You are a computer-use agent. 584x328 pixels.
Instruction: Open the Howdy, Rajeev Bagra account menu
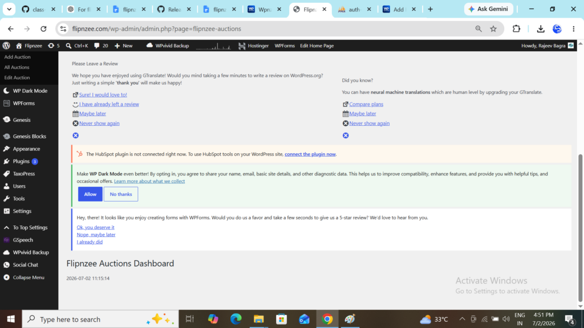tap(547, 46)
